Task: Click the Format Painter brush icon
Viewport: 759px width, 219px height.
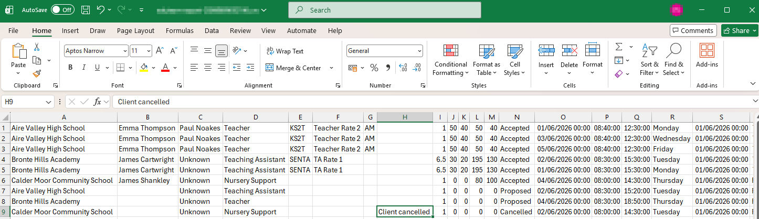Action: [x=37, y=74]
